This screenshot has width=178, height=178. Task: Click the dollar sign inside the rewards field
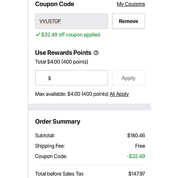pyautogui.click(x=49, y=78)
